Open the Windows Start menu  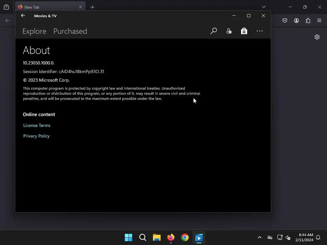[x=128, y=237]
